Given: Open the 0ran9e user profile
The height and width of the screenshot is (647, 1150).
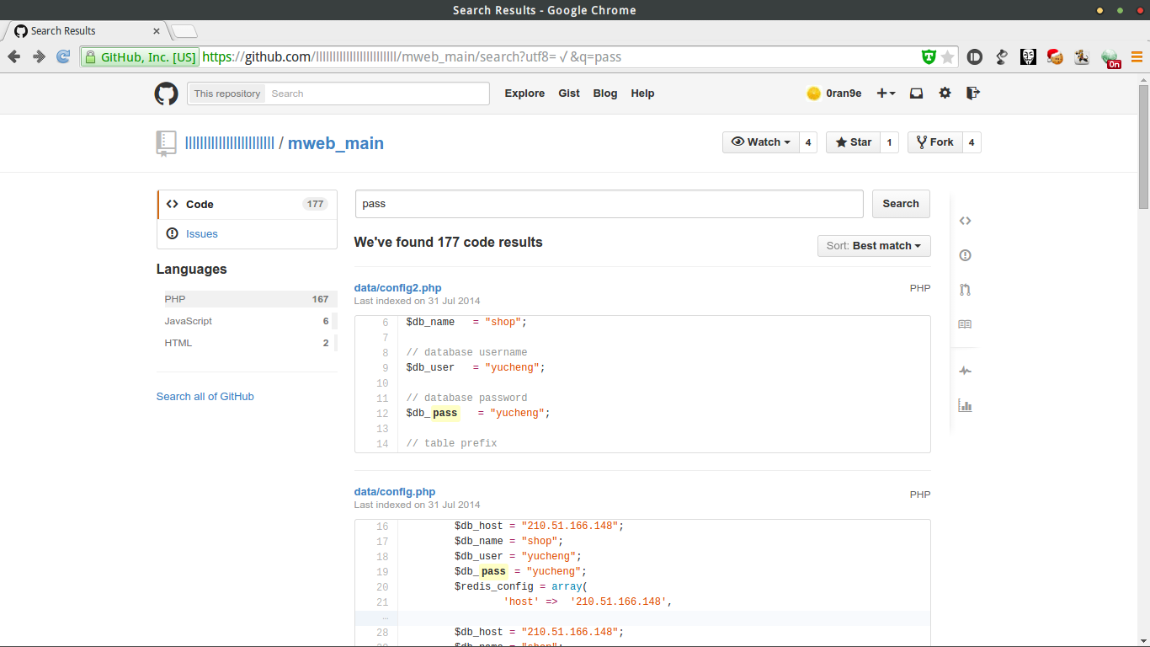Looking at the screenshot, I should point(833,94).
